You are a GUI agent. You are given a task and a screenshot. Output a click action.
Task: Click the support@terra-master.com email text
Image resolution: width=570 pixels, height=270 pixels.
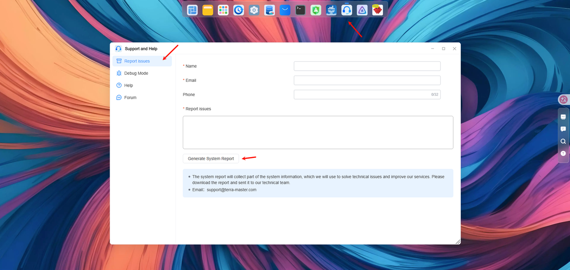click(232, 189)
